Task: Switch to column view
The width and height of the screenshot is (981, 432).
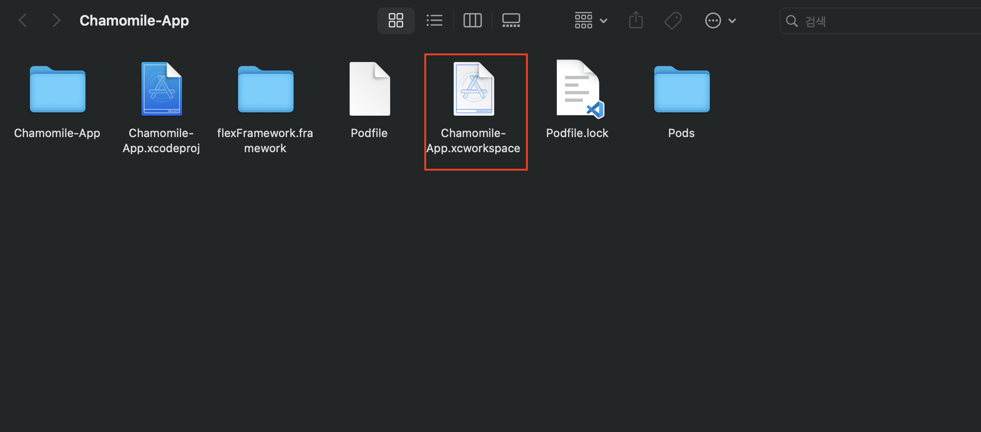Action: (x=473, y=20)
